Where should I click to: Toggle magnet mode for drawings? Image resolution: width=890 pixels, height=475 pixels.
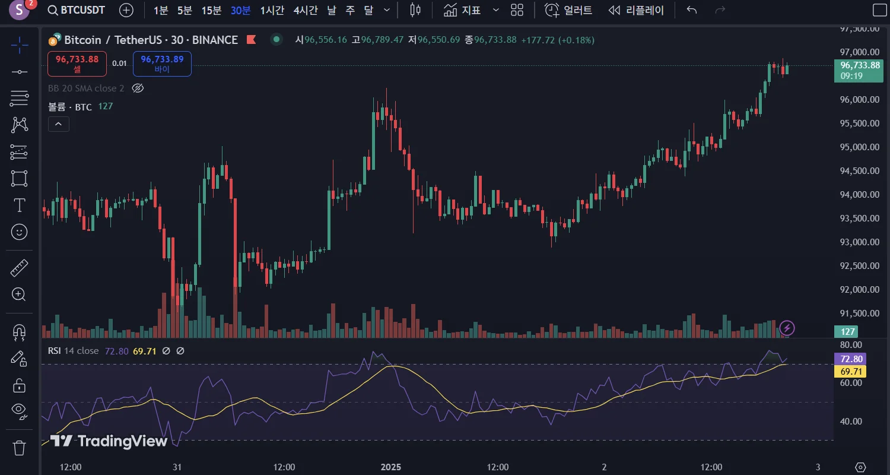19,332
